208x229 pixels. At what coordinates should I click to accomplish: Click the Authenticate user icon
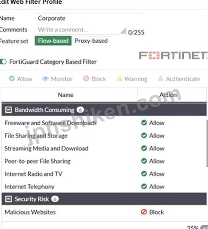pos(160,79)
